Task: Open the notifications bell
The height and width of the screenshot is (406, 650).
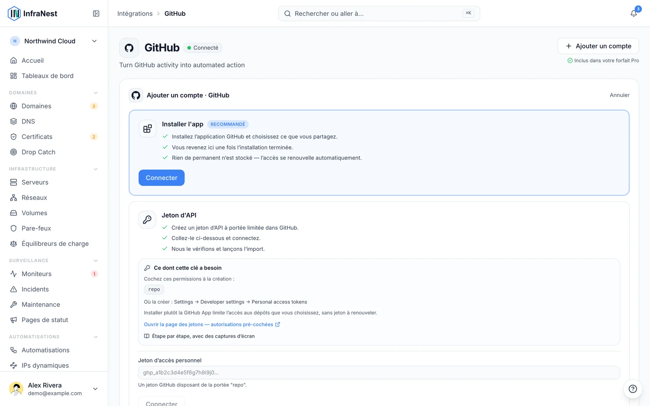Action: click(x=633, y=13)
